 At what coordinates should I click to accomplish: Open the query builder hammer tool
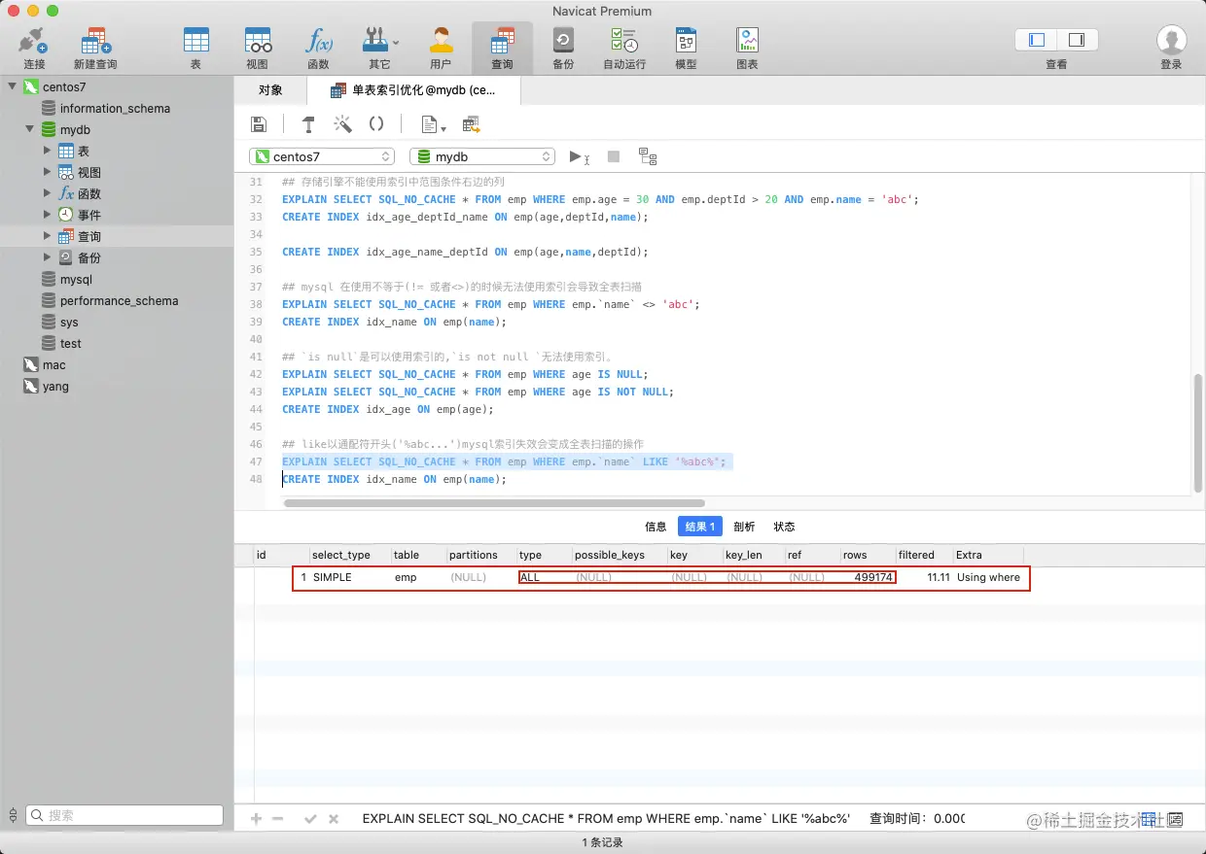pyautogui.click(x=308, y=124)
